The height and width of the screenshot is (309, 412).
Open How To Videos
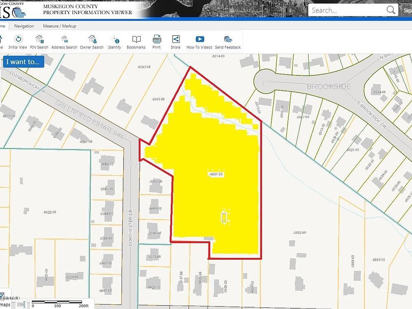200,42
